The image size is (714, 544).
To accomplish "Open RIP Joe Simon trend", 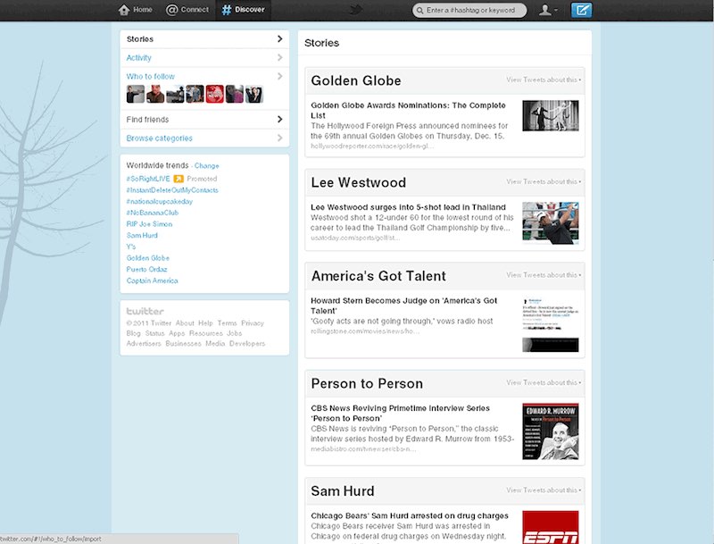I will 149,224.
